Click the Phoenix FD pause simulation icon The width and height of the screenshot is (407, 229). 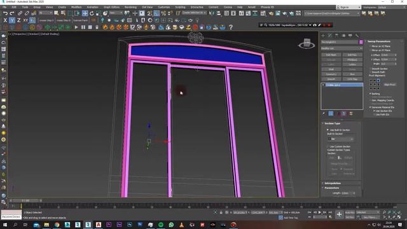click(83, 27)
